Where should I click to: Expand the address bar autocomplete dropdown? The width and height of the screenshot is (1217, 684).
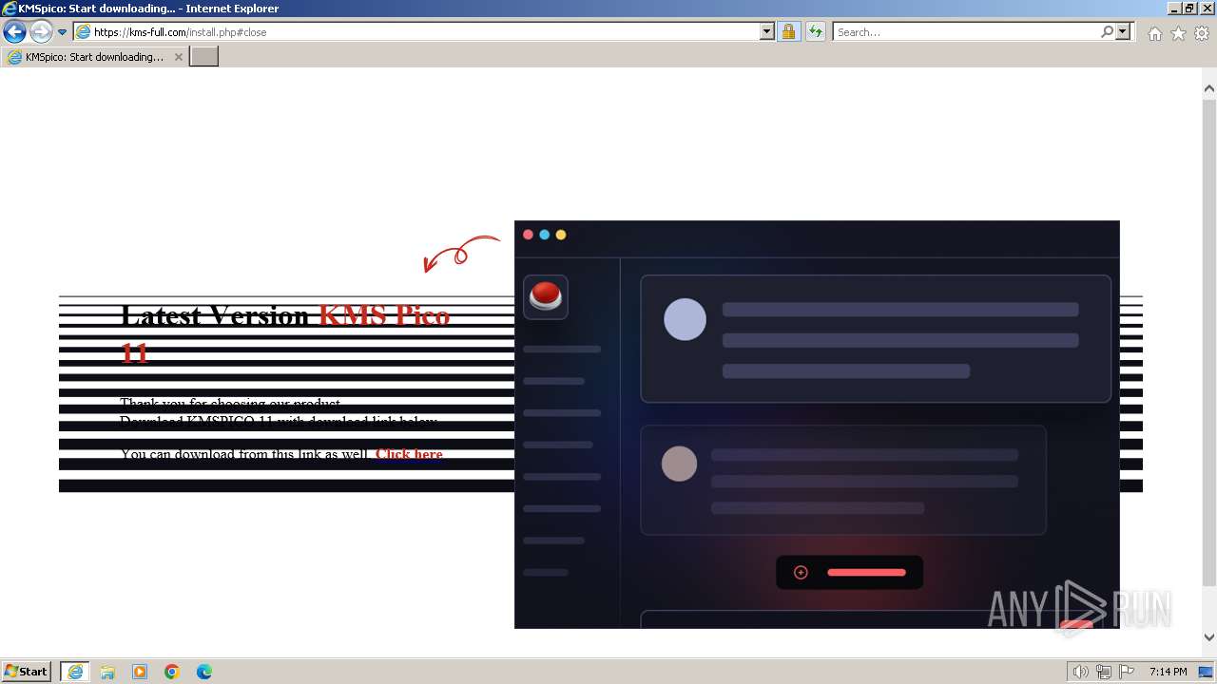click(x=767, y=32)
